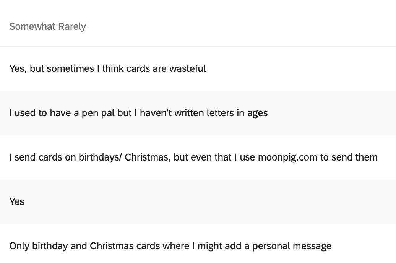This screenshot has width=396, height=263.
Task: Select the 'Only birthday and Christmas cards' row
Action: [x=198, y=246]
